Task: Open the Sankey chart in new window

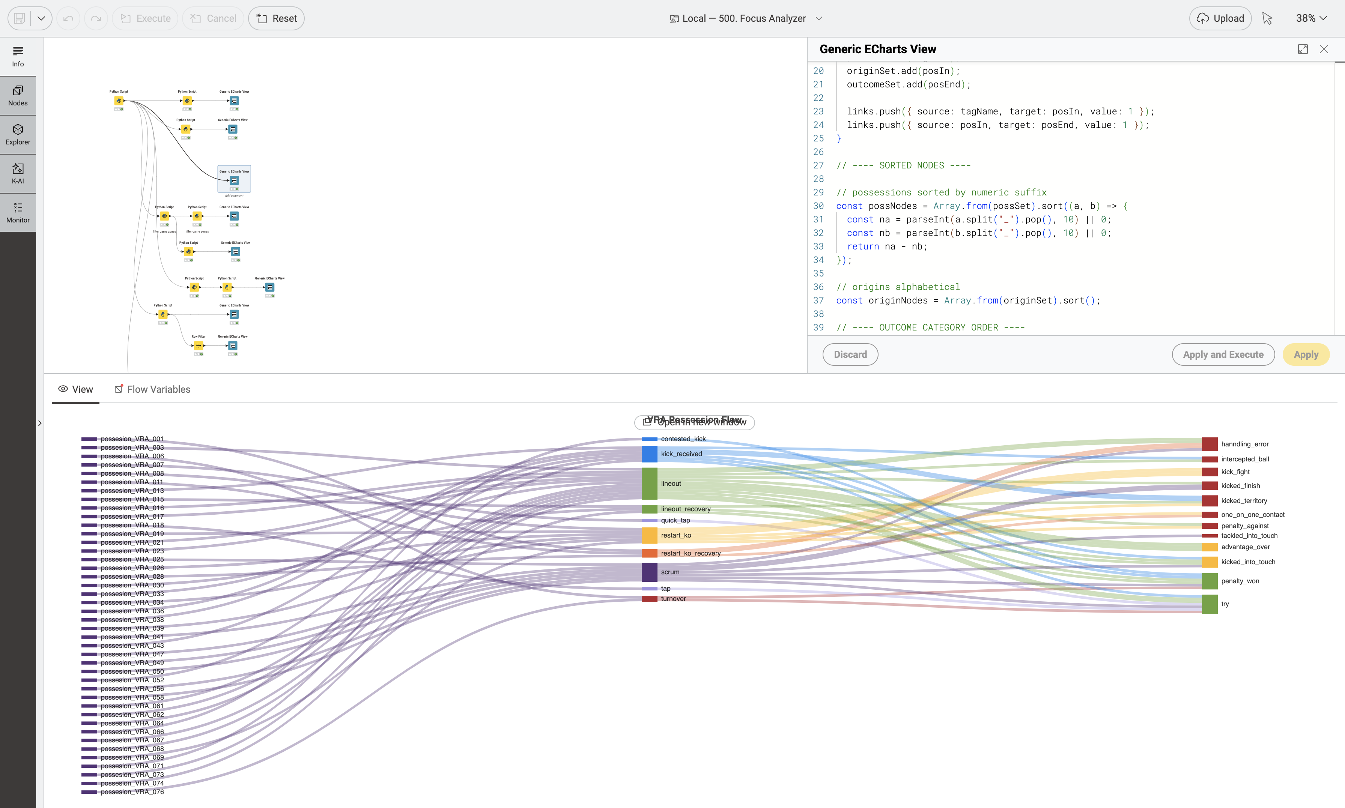Action: [x=694, y=422]
